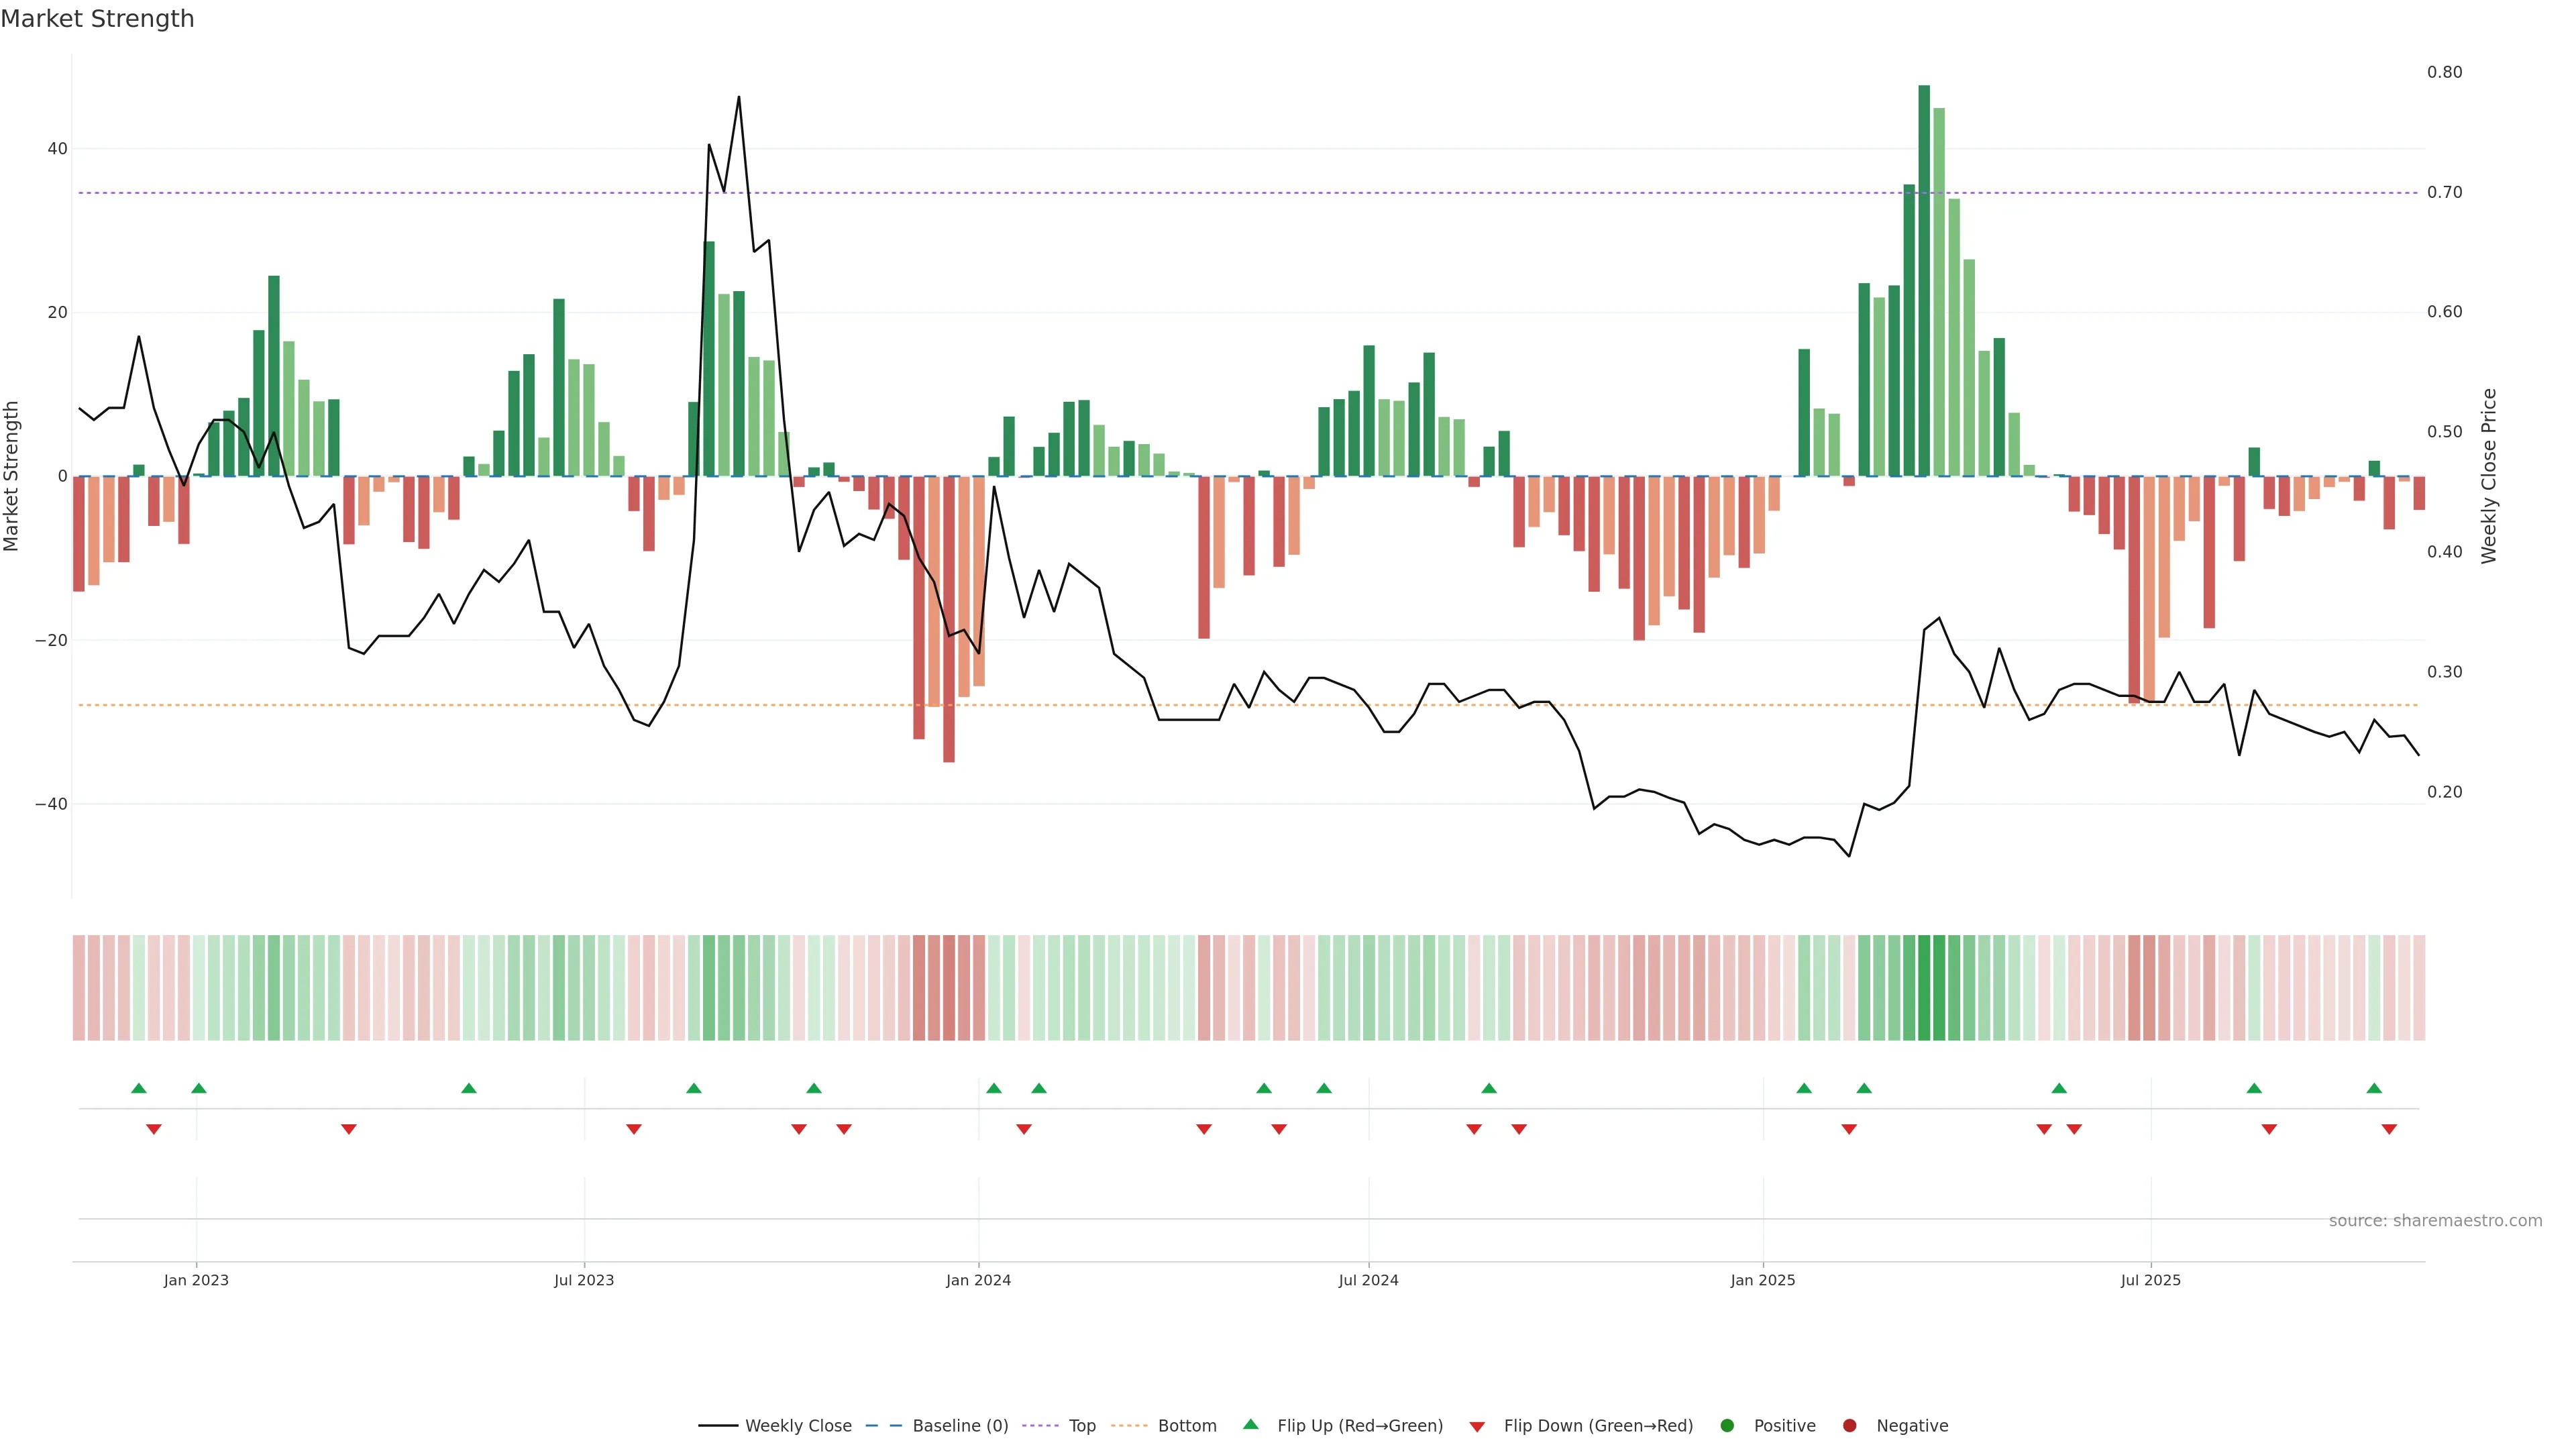Click the Jul 2023 axis label
Image resolution: width=2576 pixels, height=1449 pixels.
[x=584, y=1280]
